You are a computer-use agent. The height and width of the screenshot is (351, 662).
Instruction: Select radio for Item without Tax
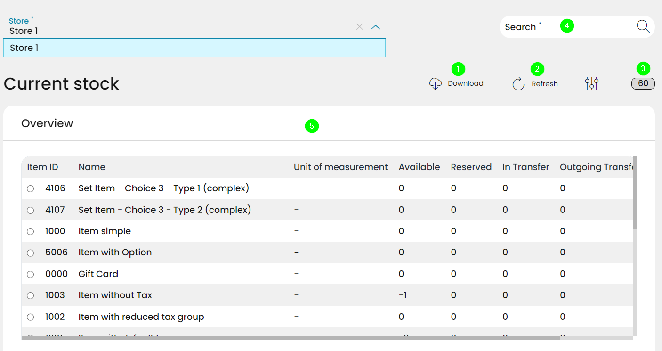(x=31, y=295)
